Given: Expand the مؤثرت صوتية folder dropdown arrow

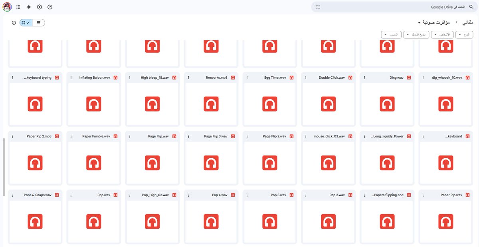Looking at the screenshot, I should [420, 23].
